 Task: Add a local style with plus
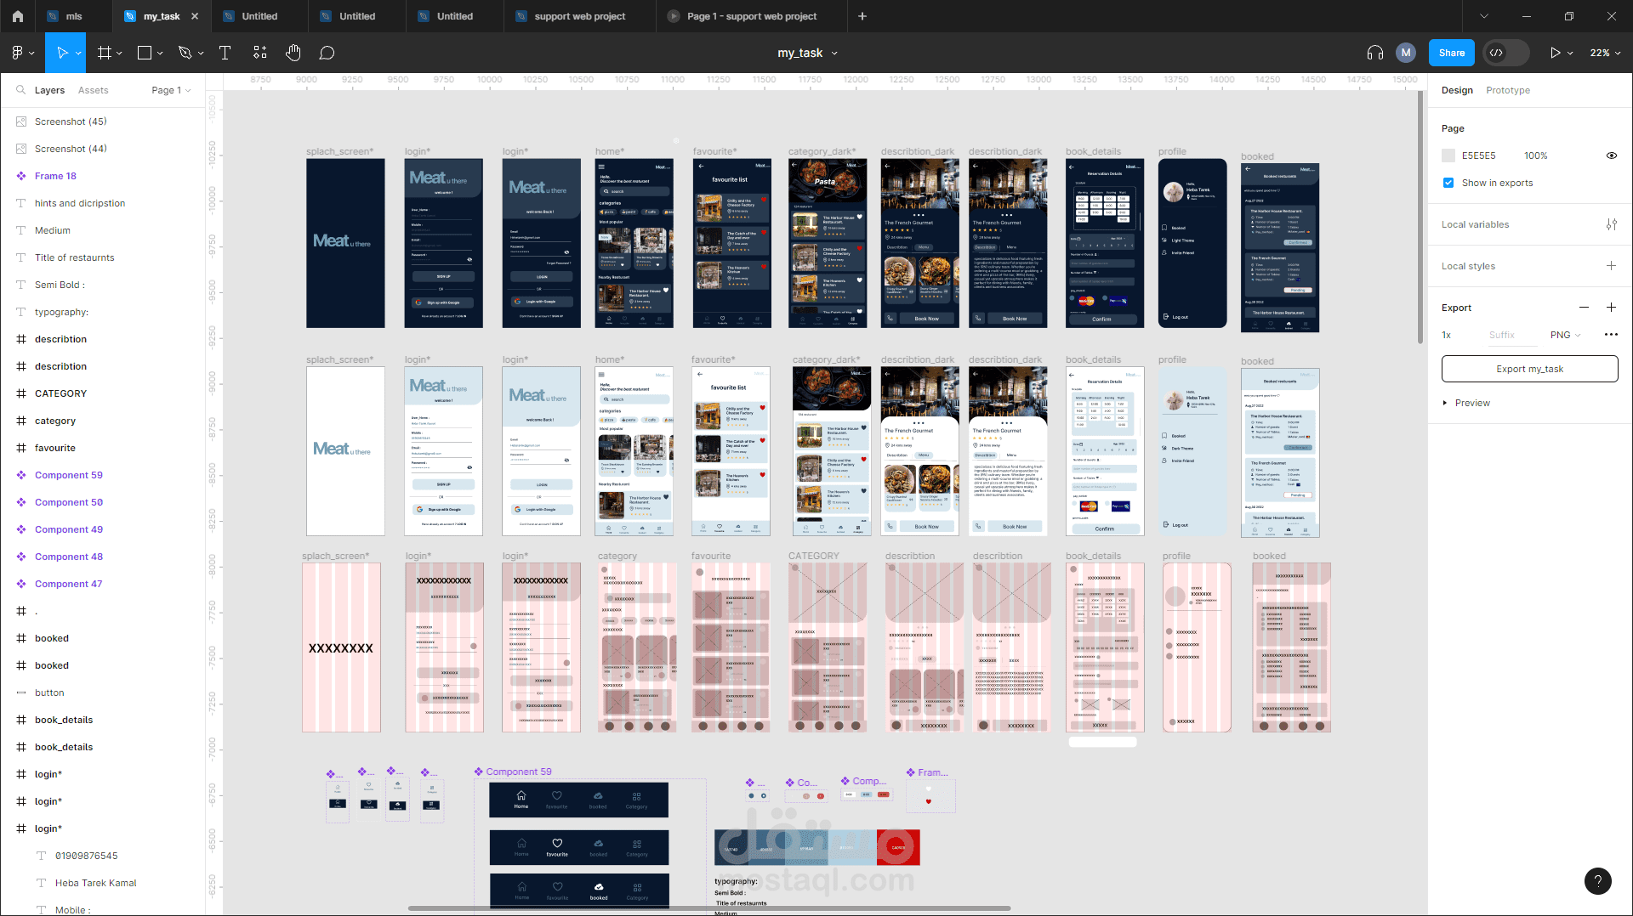click(1611, 266)
